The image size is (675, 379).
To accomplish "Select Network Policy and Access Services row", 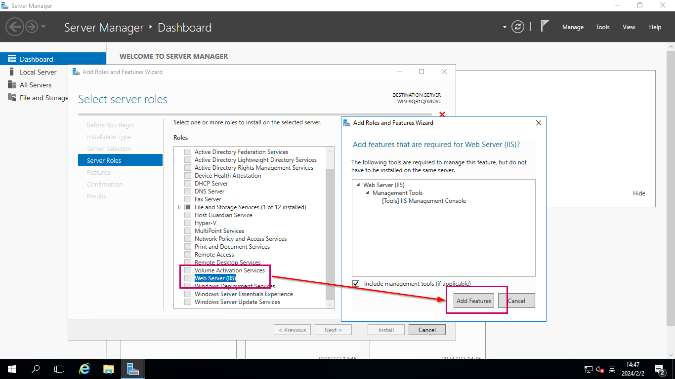I will [x=241, y=239].
